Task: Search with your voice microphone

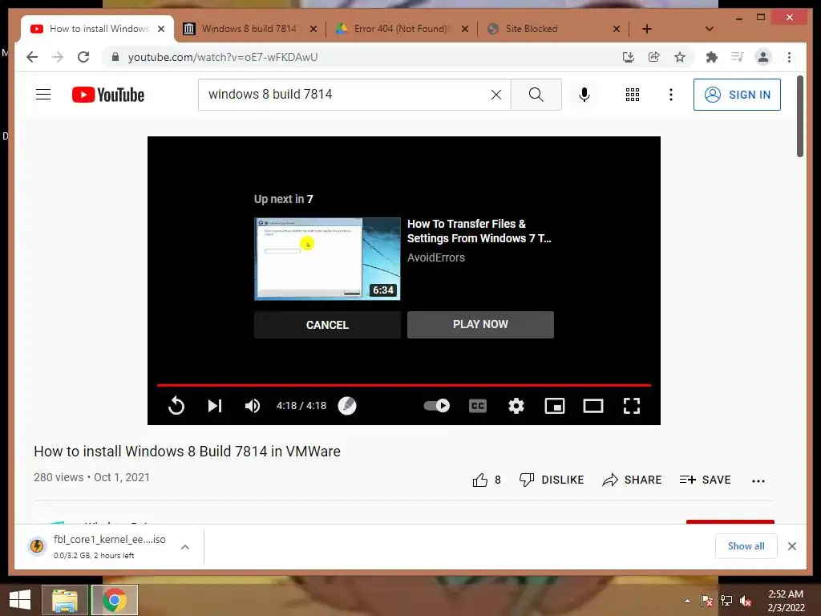Action: 584,95
